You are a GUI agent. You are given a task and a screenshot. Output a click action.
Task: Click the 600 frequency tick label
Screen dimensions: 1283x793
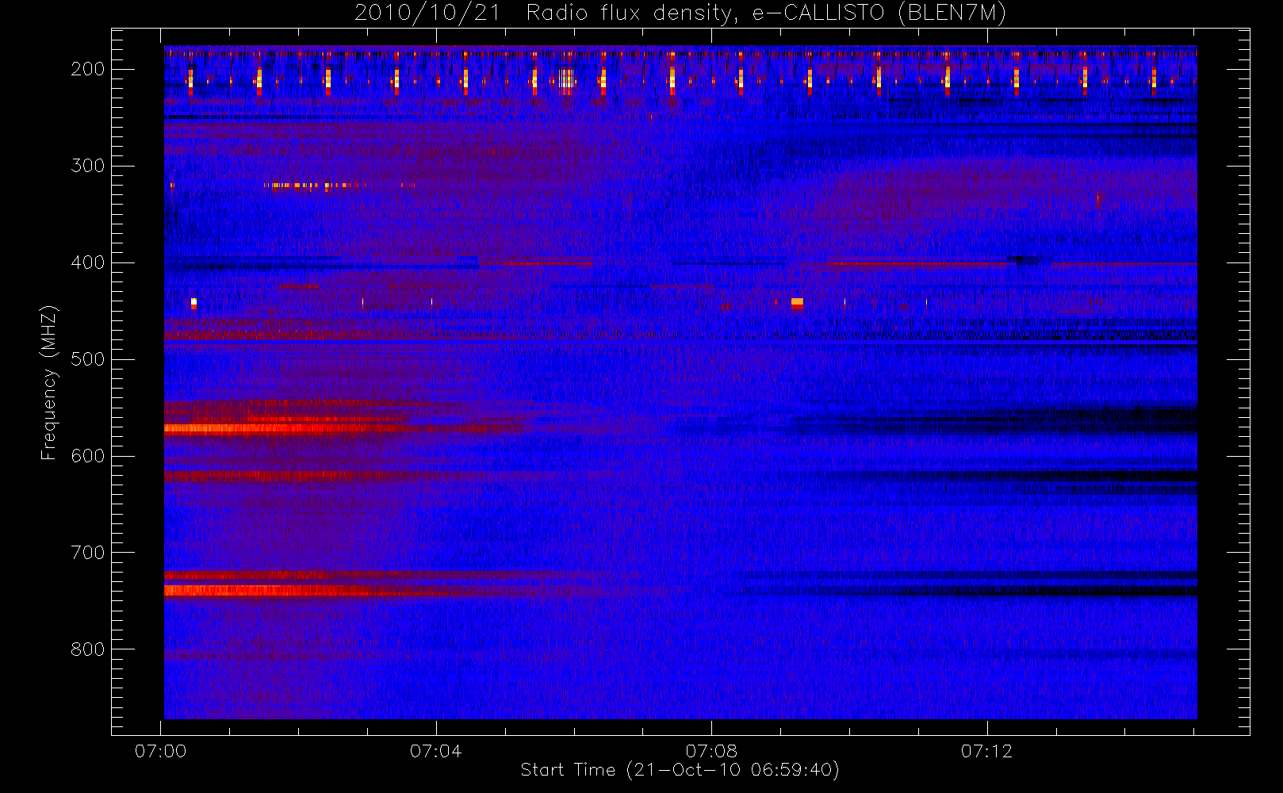pos(87,456)
